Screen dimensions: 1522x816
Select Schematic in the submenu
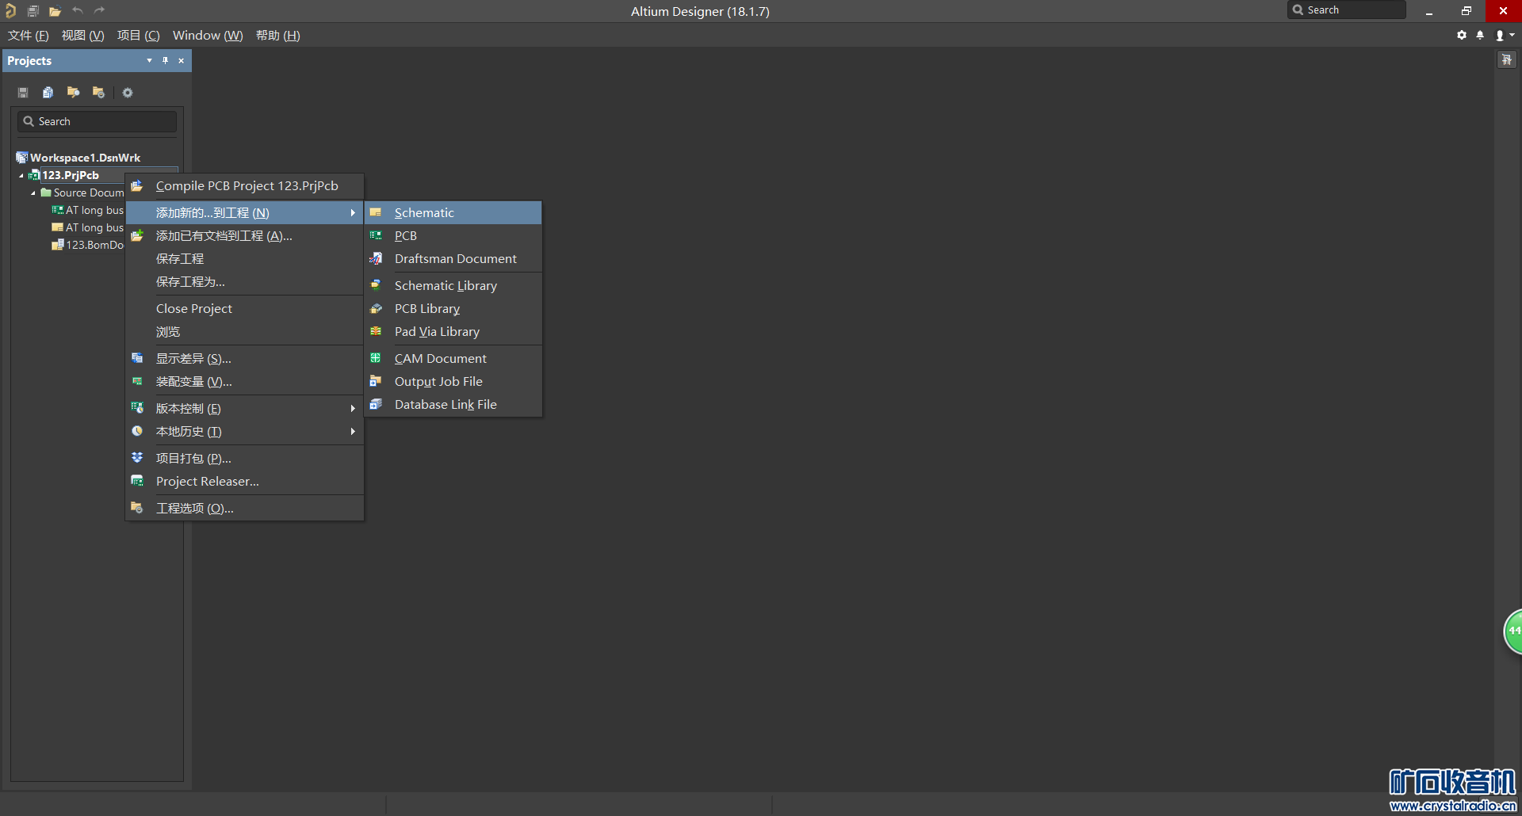(453, 212)
